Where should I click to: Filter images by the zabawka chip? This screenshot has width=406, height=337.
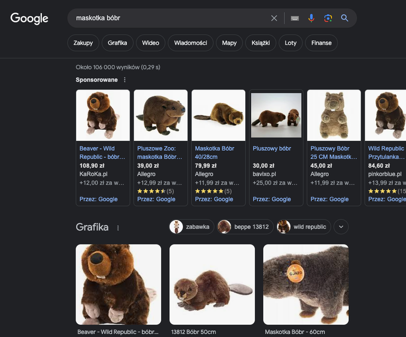pos(191,227)
